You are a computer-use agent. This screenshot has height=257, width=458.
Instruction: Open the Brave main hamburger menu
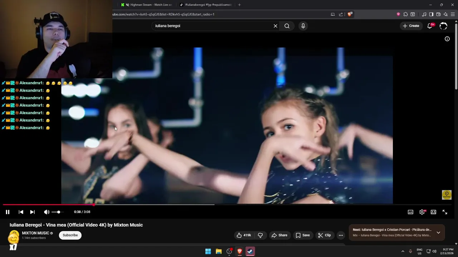(x=453, y=14)
